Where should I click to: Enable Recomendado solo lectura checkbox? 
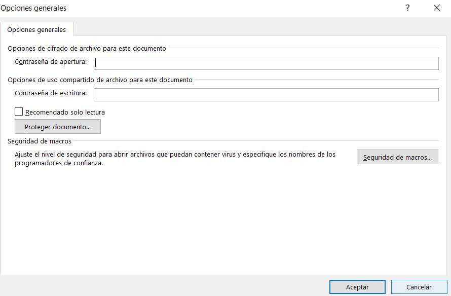[19, 112]
